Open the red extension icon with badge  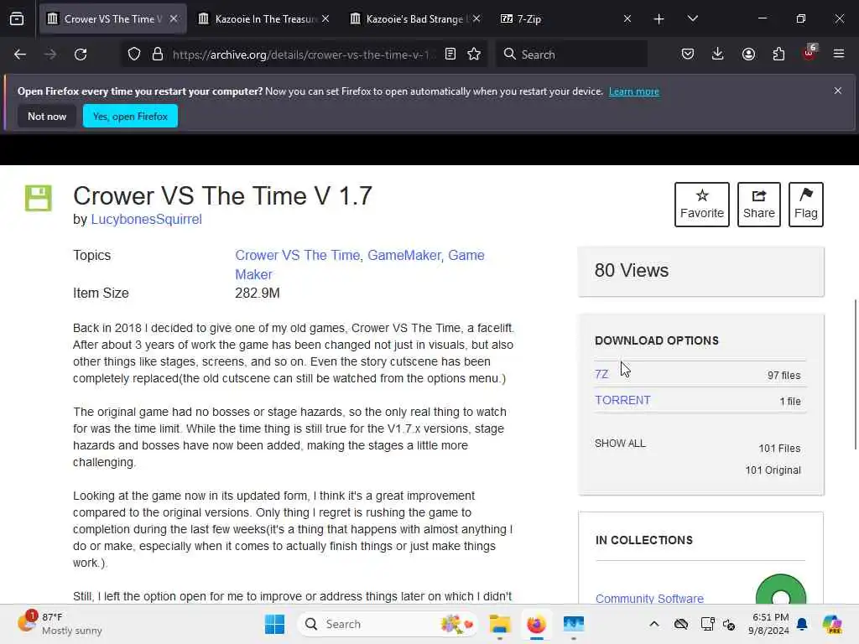point(810,53)
